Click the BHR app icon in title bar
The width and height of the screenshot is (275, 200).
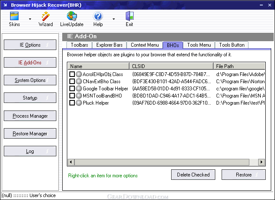pyautogui.click(x=5, y=5)
